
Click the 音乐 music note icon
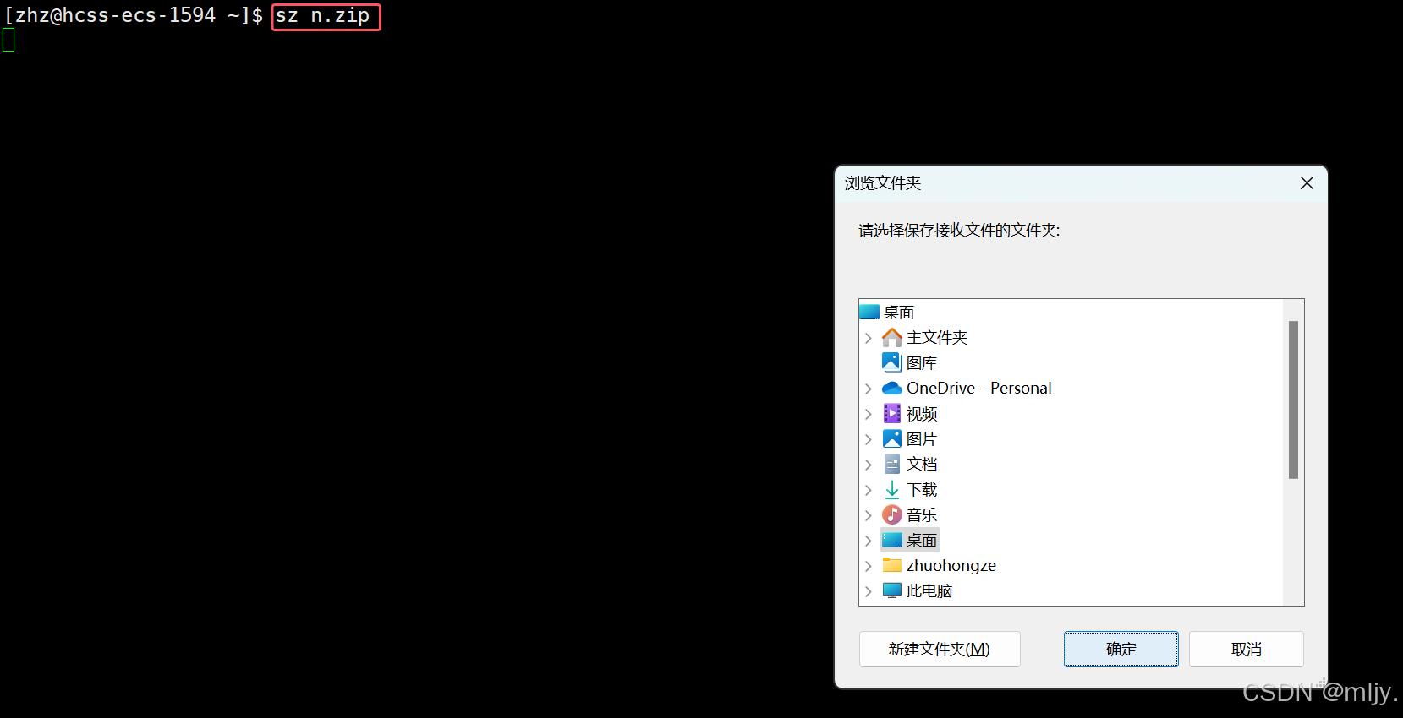892,514
